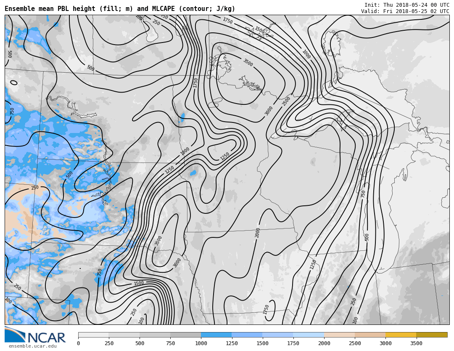Viewport: 454px width, 351px height.
Task: Choose the 2000–2500 peach colorbar swatch
Action: click(339, 335)
